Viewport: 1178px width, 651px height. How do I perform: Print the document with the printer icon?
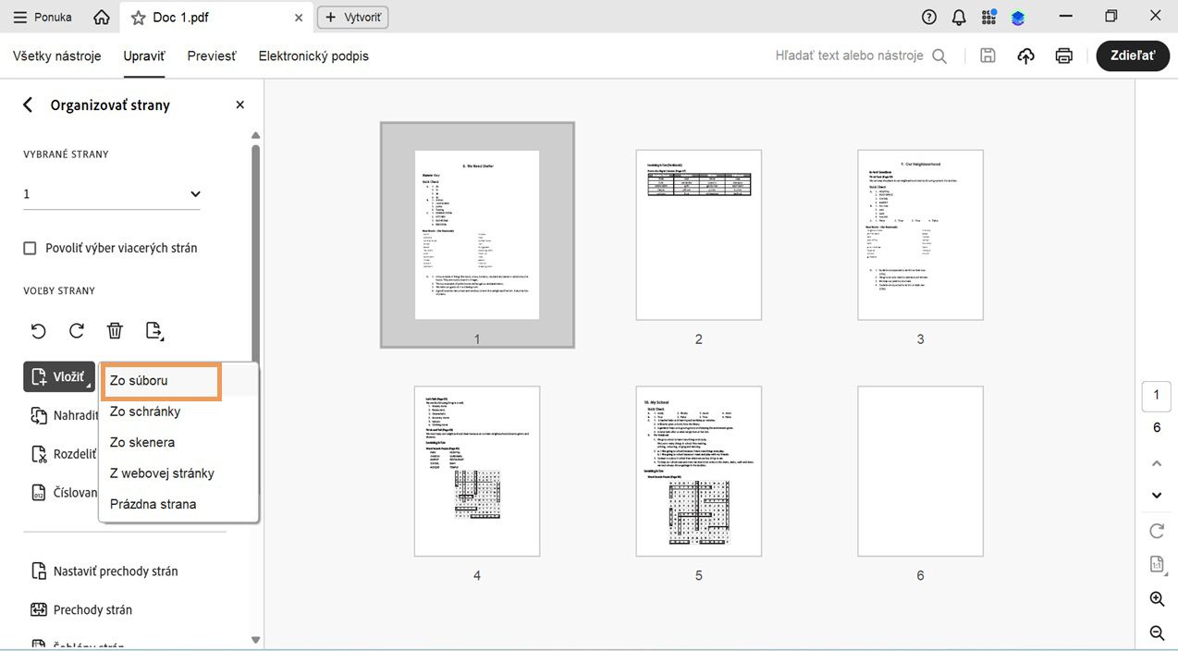point(1064,55)
